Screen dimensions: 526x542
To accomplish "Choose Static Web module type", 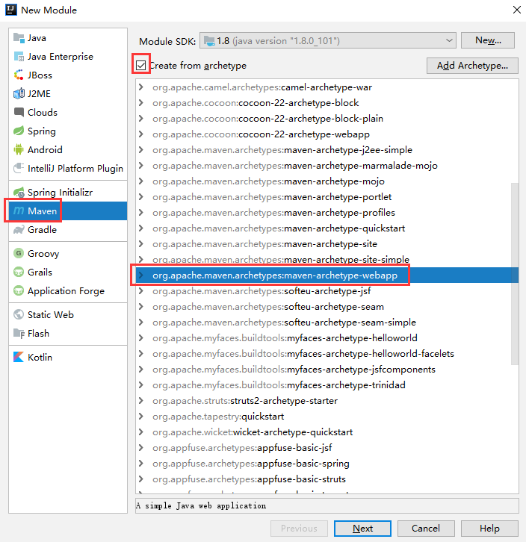I will coord(68,314).
